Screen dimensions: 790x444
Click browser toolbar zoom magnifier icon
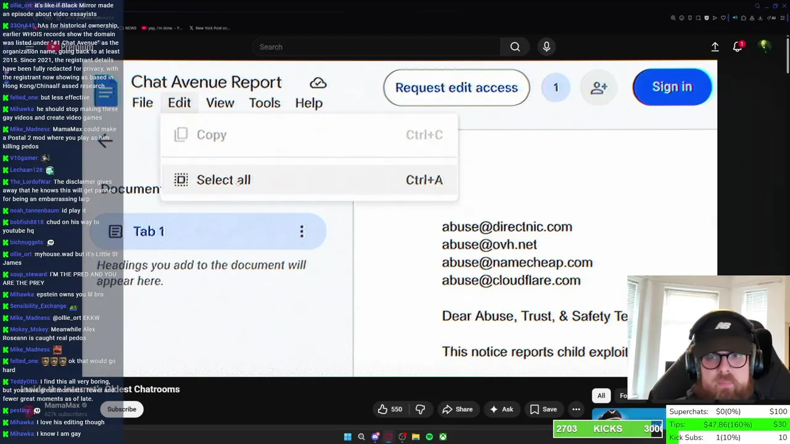(x=673, y=18)
